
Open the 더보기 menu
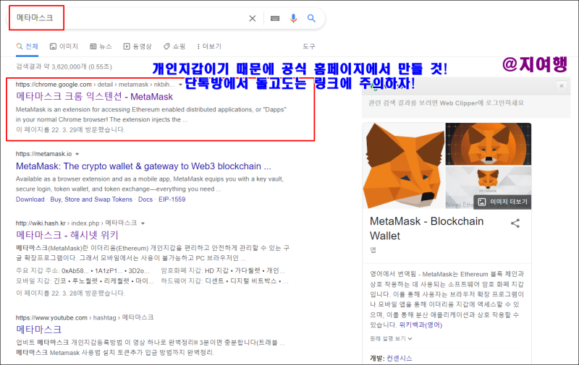(209, 46)
